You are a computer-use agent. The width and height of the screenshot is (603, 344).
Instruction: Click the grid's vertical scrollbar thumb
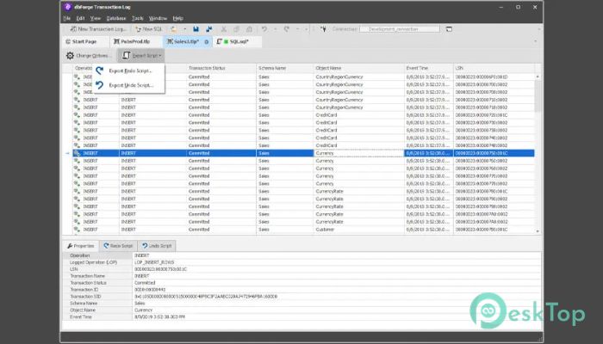(x=538, y=96)
